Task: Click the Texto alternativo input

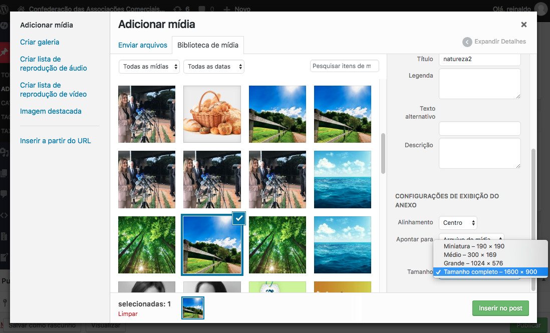Action: [479, 128]
